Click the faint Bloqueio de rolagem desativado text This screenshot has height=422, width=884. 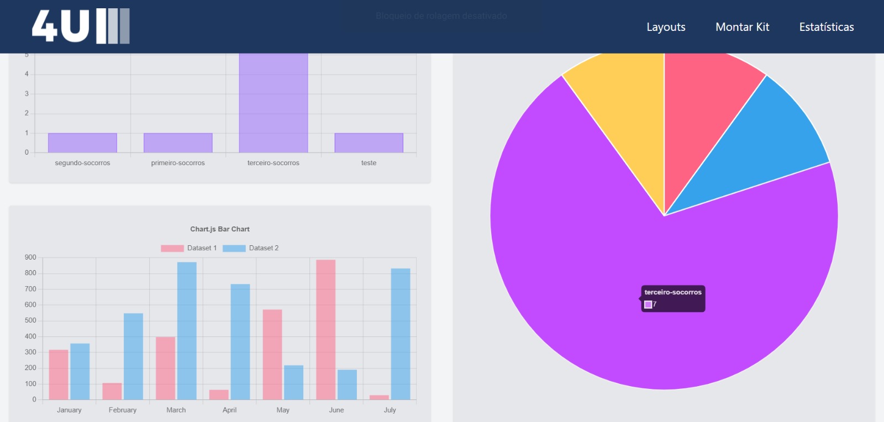point(441,16)
